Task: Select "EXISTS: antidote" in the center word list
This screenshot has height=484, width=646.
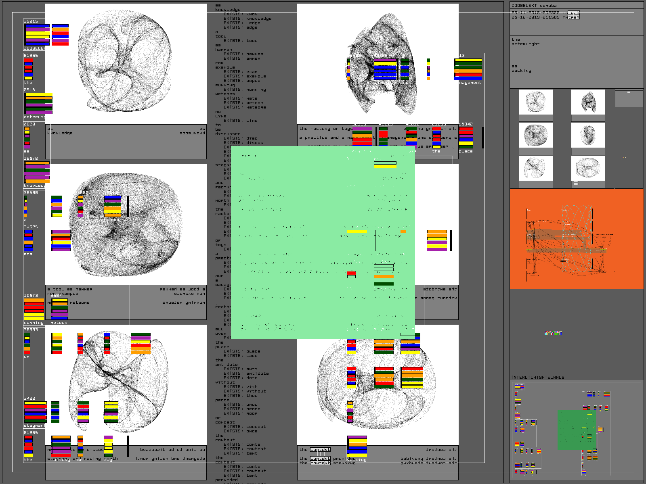Action: (246, 373)
